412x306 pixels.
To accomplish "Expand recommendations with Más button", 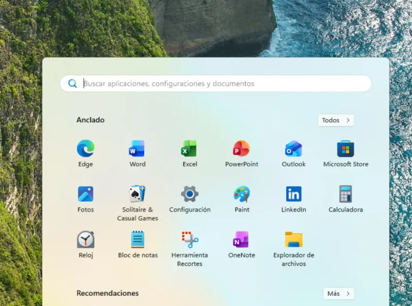I will (x=339, y=294).
